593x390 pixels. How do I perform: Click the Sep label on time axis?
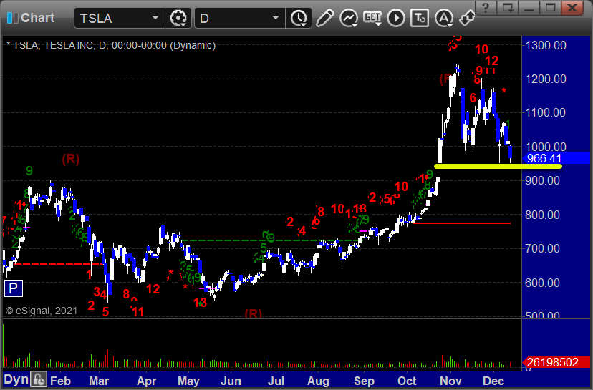364,381
